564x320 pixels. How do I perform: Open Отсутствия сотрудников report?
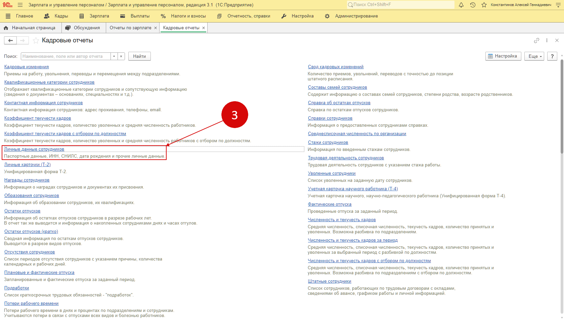30,252
